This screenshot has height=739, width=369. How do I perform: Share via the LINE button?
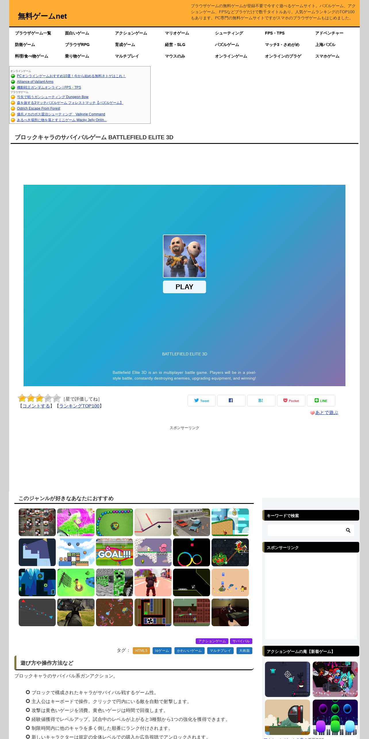coord(321,401)
